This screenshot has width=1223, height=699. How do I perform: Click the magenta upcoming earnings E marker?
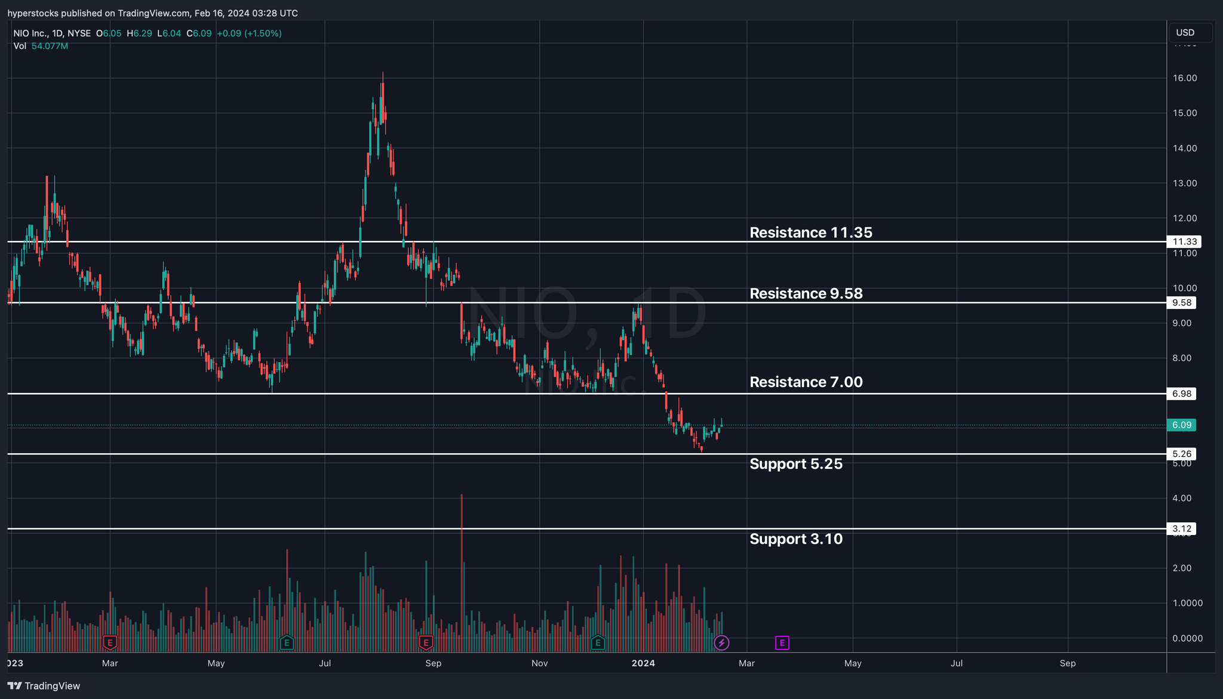(782, 643)
